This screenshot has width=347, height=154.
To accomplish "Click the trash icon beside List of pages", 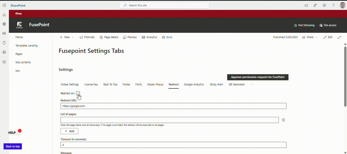I will pyautogui.click(x=283, y=120).
